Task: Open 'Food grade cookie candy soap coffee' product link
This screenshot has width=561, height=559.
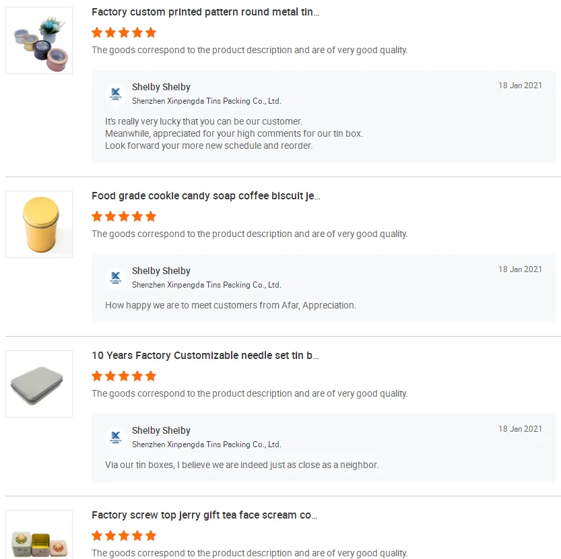Action: [205, 196]
